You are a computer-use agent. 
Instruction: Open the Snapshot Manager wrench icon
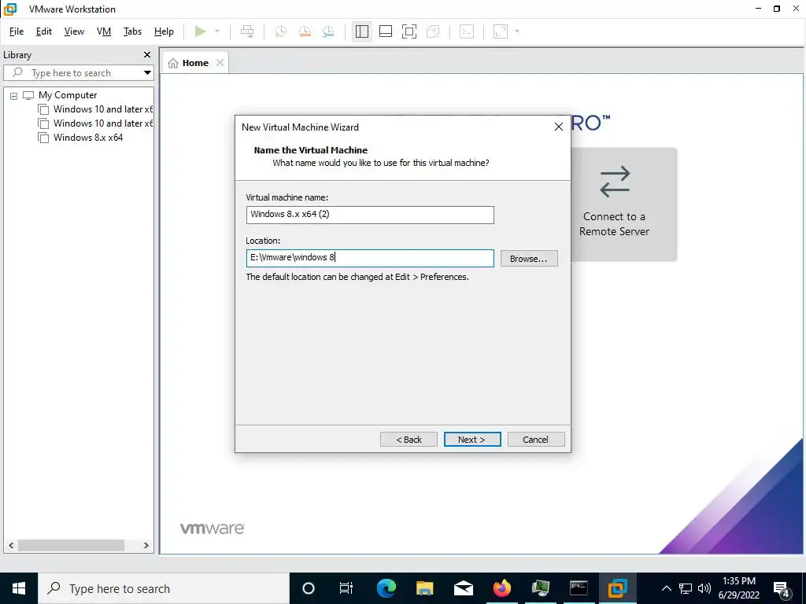coord(328,31)
